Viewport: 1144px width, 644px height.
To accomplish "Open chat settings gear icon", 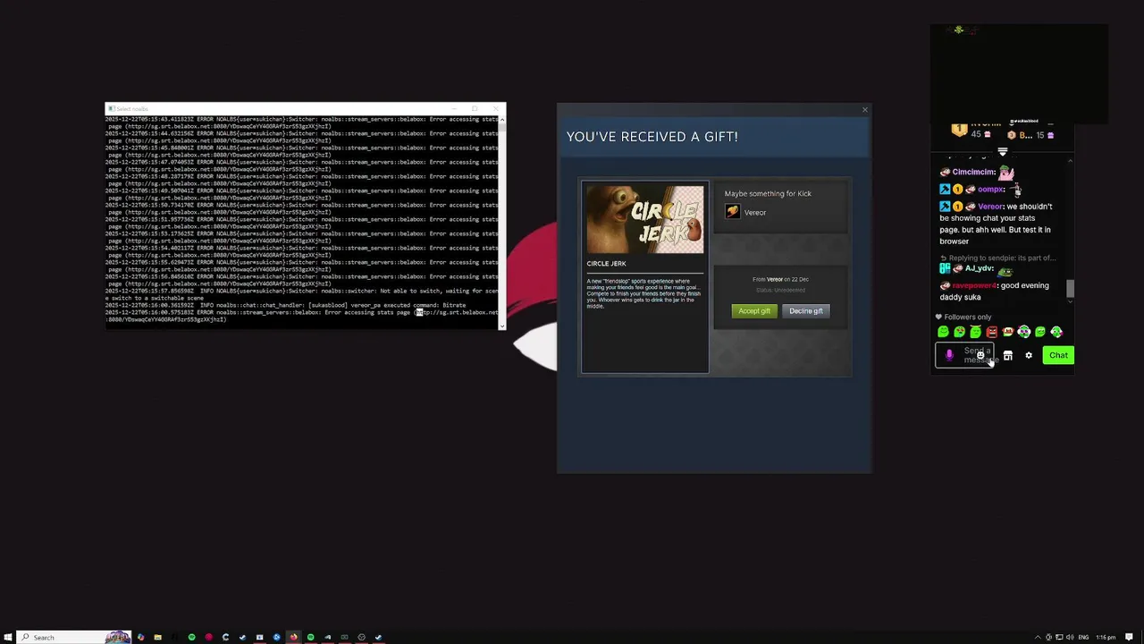I will [x=1029, y=355].
